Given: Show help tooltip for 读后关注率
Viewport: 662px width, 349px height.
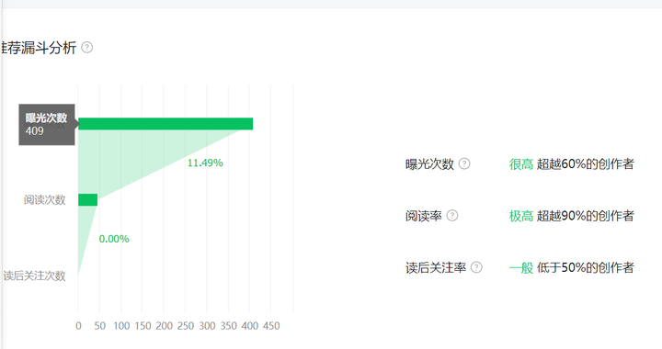Looking at the screenshot, I should pyautogui.click(x=476, y=267).
